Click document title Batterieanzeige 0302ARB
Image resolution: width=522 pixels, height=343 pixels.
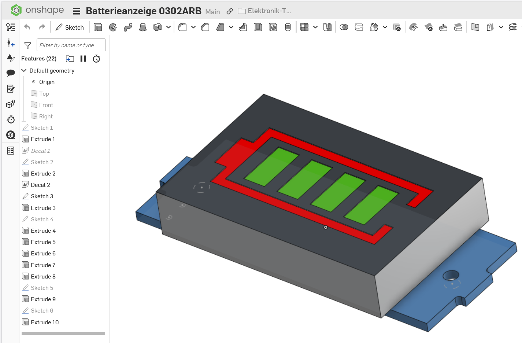tap(144, 11)
